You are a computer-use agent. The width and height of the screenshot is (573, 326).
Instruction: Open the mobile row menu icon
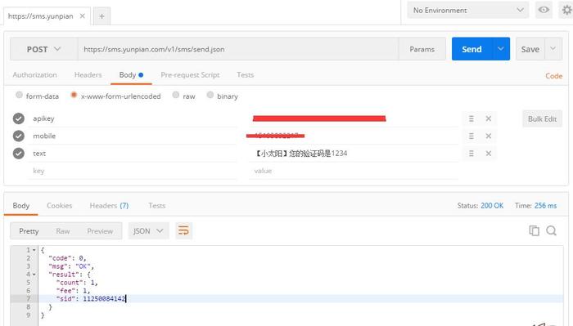pos(471,136)
